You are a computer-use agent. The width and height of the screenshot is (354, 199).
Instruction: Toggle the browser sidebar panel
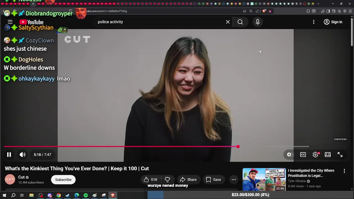pos(328,11)
